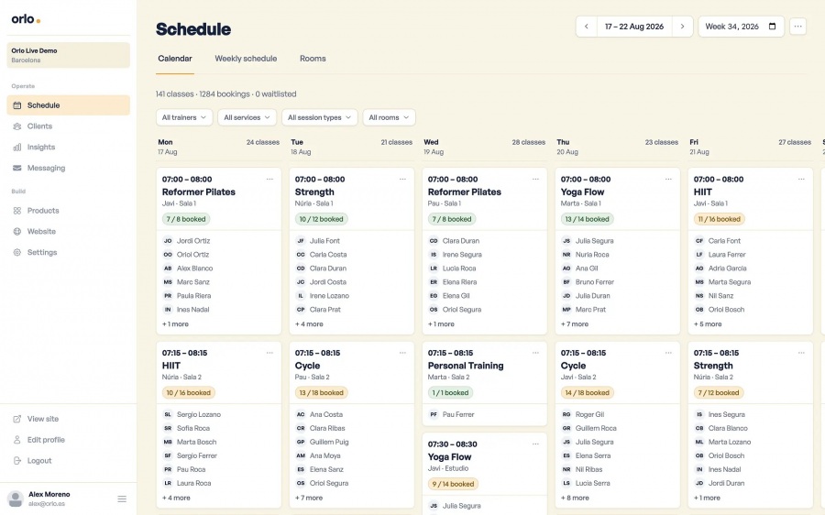Screen dimensions: 825x515
Task: Open Website in the sidebar
Action: tap(69, 232)
